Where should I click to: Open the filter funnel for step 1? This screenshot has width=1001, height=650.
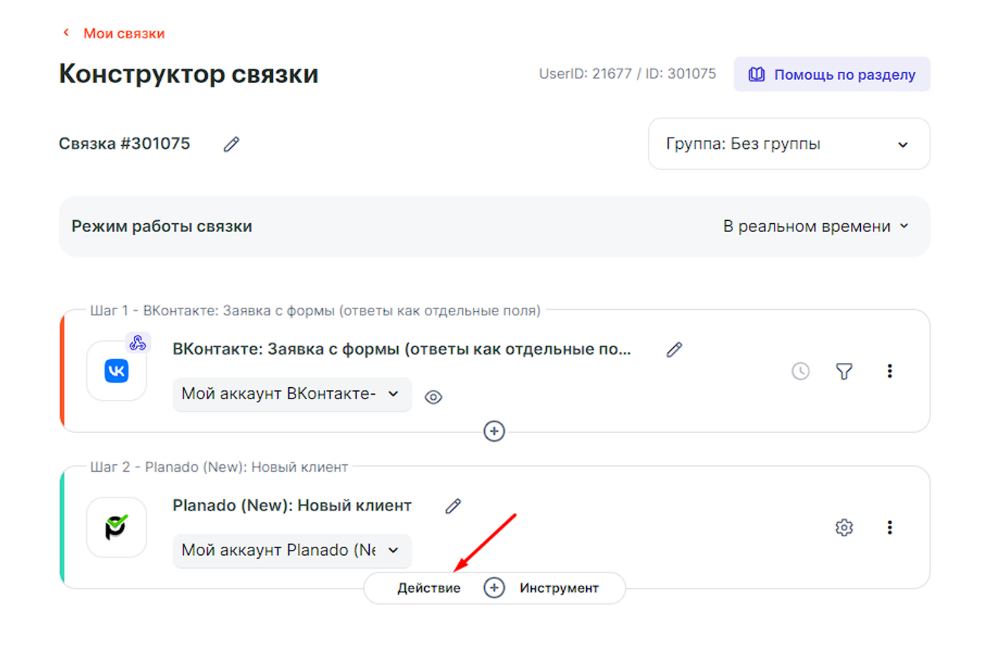pyautogui.click(x=844, y=372)
